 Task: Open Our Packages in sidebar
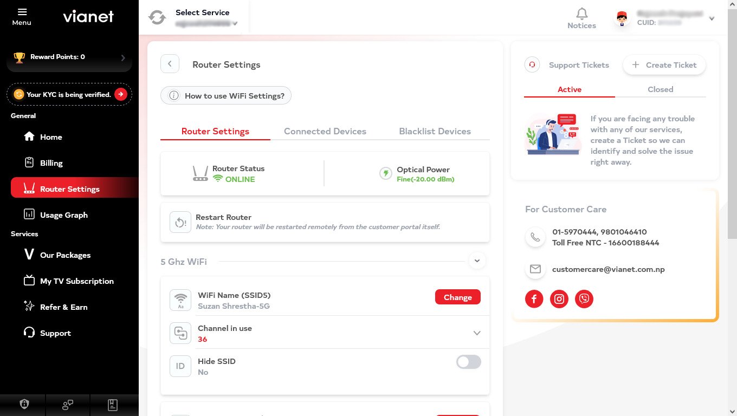tap(75, 255)
